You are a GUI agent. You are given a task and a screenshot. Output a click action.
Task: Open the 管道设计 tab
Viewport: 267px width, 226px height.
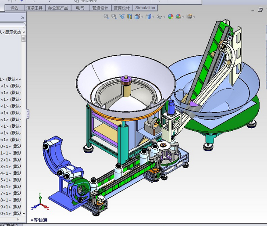point(100,8)
